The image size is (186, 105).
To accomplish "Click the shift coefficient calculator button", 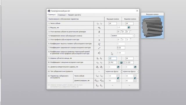I will pos(121,62).
